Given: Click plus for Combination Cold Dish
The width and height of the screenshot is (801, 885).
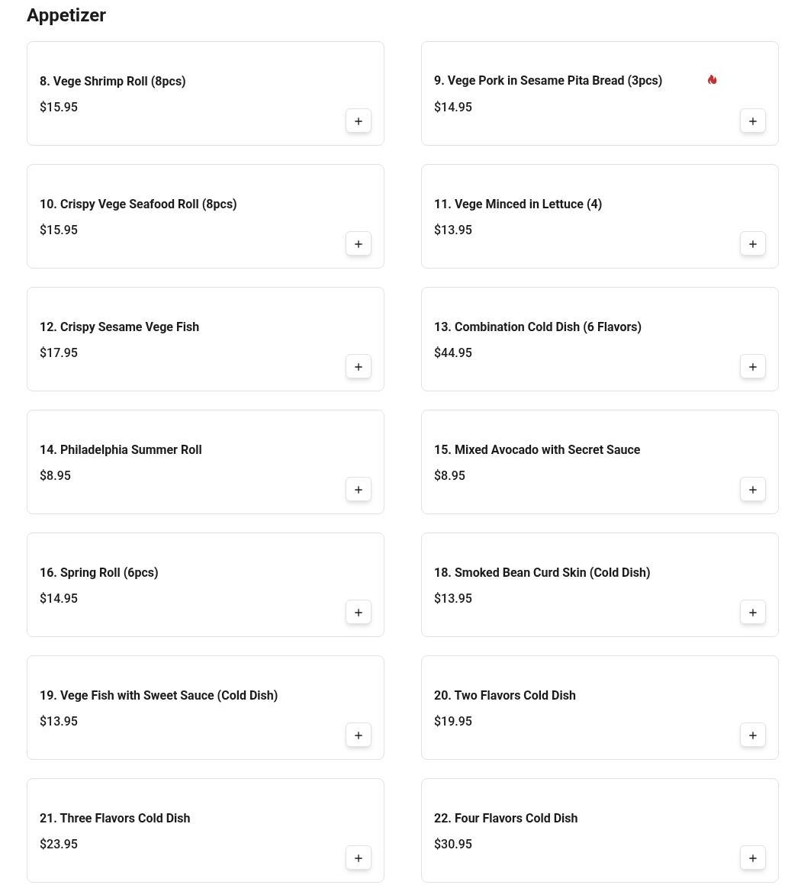Looking at the screenshot, I should [x=753, y=367].
